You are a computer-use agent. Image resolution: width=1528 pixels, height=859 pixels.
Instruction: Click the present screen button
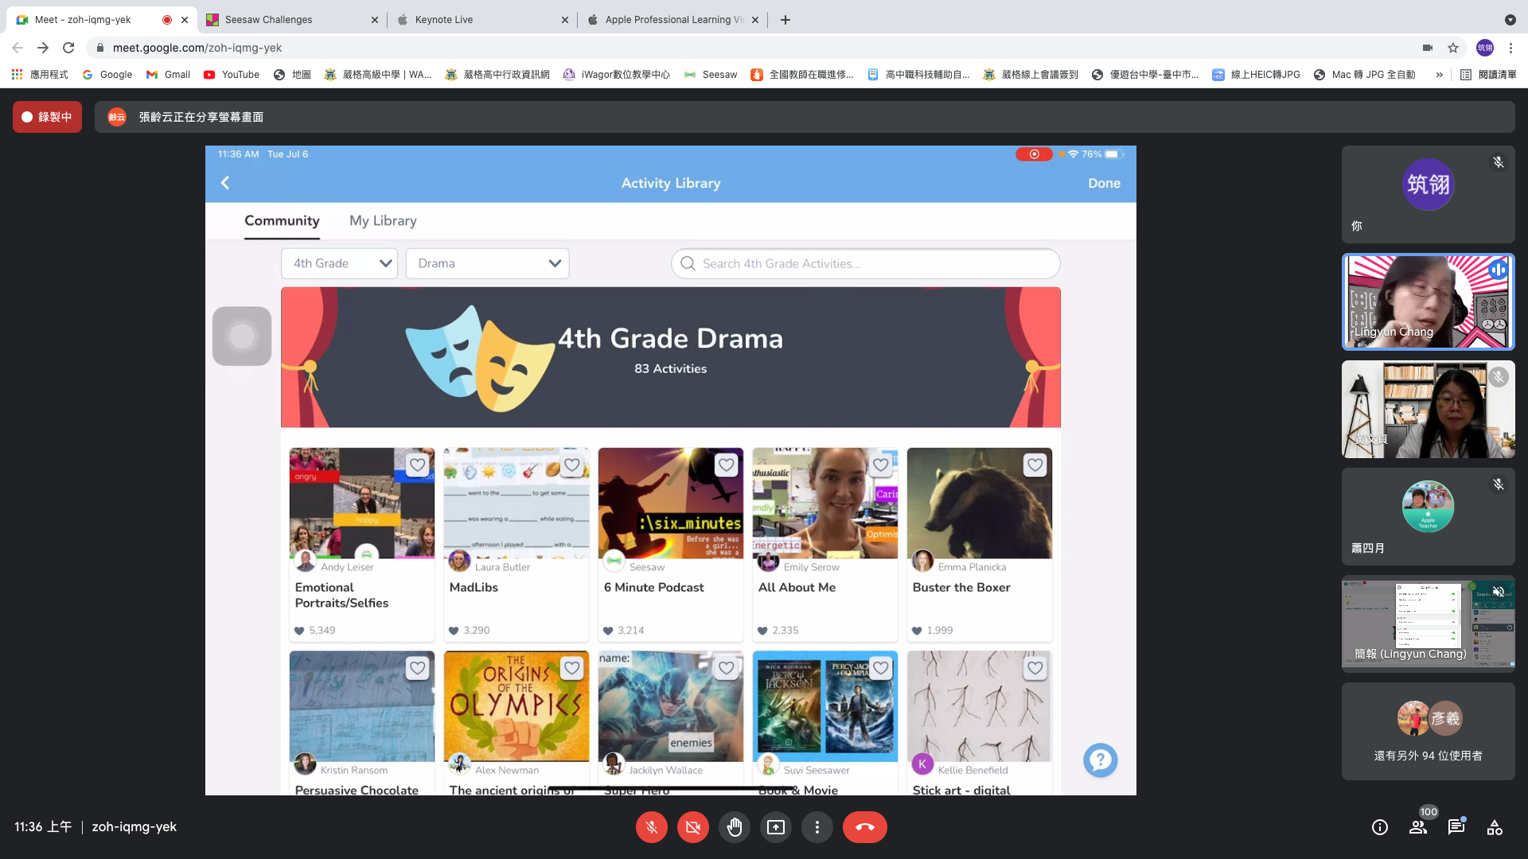click(775, 827)
